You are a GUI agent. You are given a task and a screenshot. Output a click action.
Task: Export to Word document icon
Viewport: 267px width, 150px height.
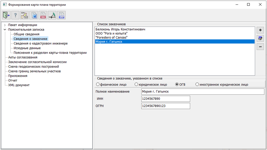[x=34, y=15]
